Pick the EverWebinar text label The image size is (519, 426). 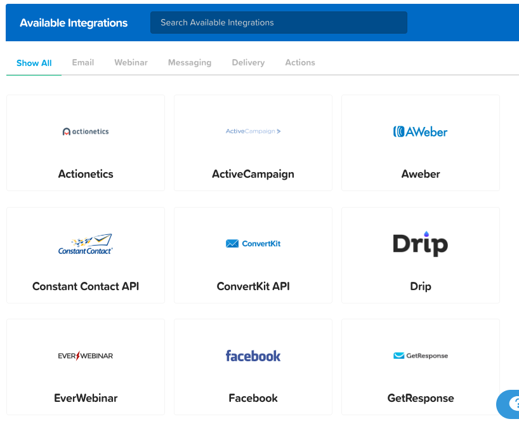point(86,398)
